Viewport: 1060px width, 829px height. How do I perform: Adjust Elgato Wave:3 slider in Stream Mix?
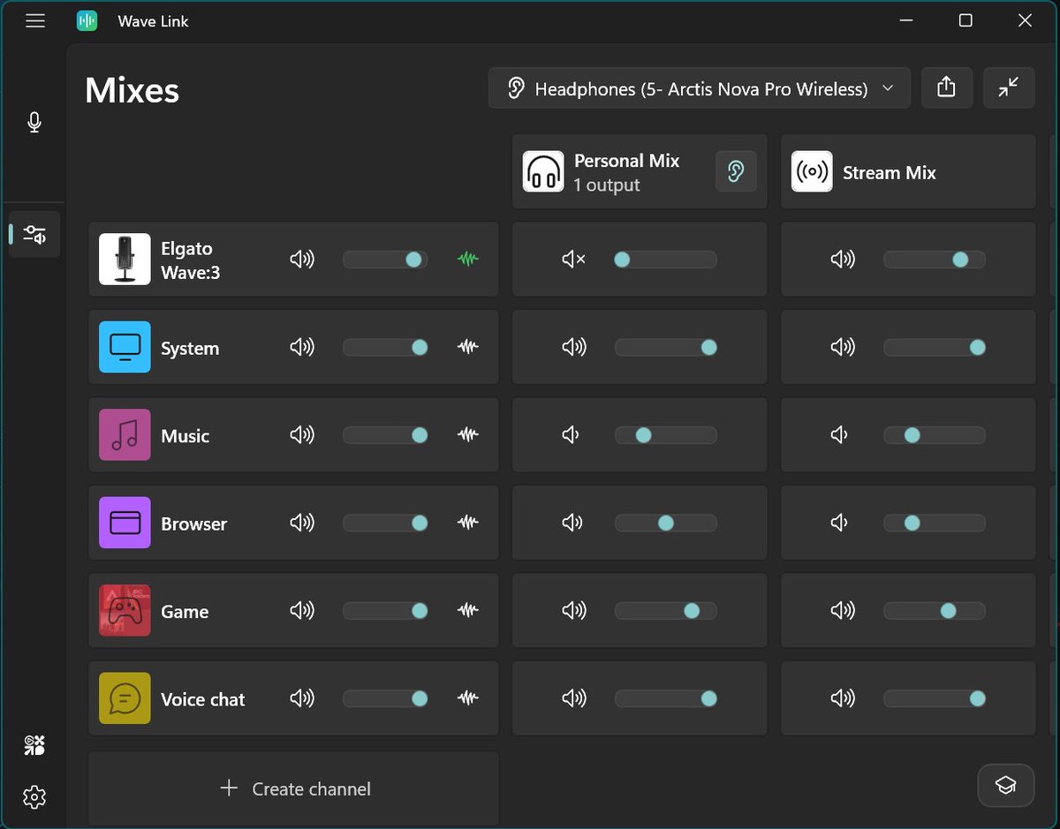[x=935, y=260]
